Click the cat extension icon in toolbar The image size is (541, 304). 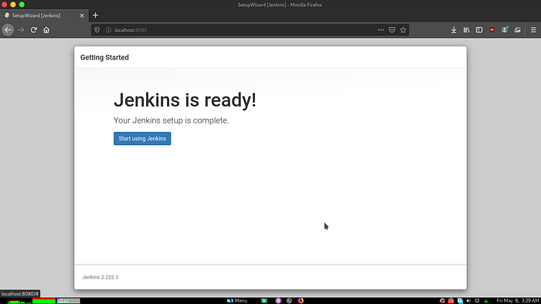[x=517, y=30]
